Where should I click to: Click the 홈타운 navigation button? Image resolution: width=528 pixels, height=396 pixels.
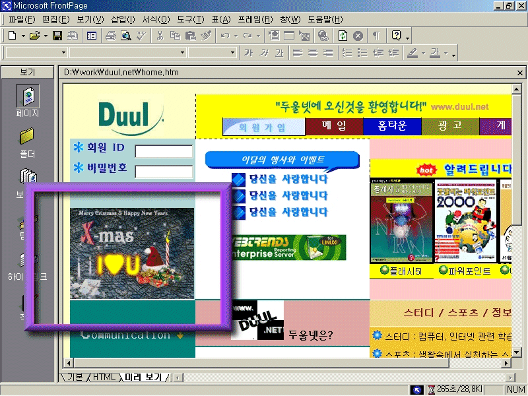[392, 126]
